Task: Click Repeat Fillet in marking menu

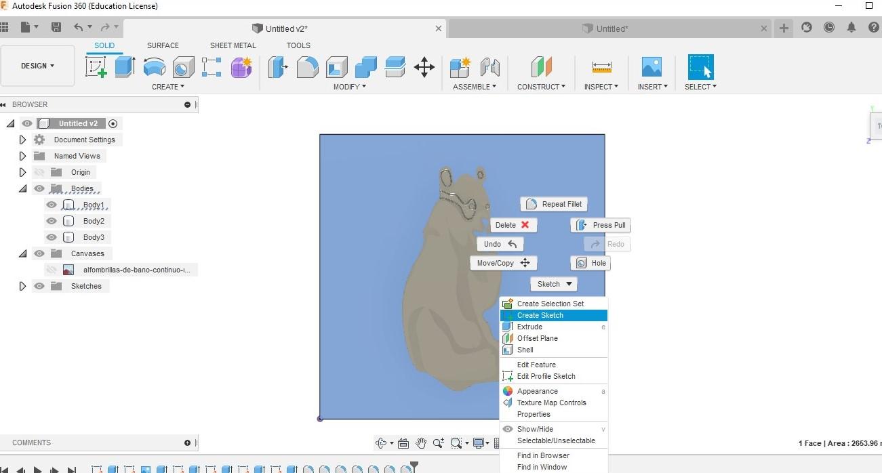Action: point(554,204)
